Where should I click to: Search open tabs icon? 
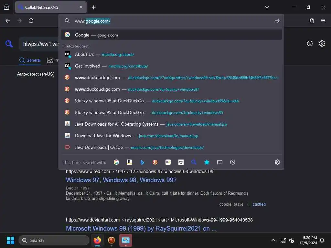[220, 162]
